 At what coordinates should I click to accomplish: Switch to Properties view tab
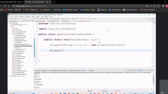coord(44,70)
